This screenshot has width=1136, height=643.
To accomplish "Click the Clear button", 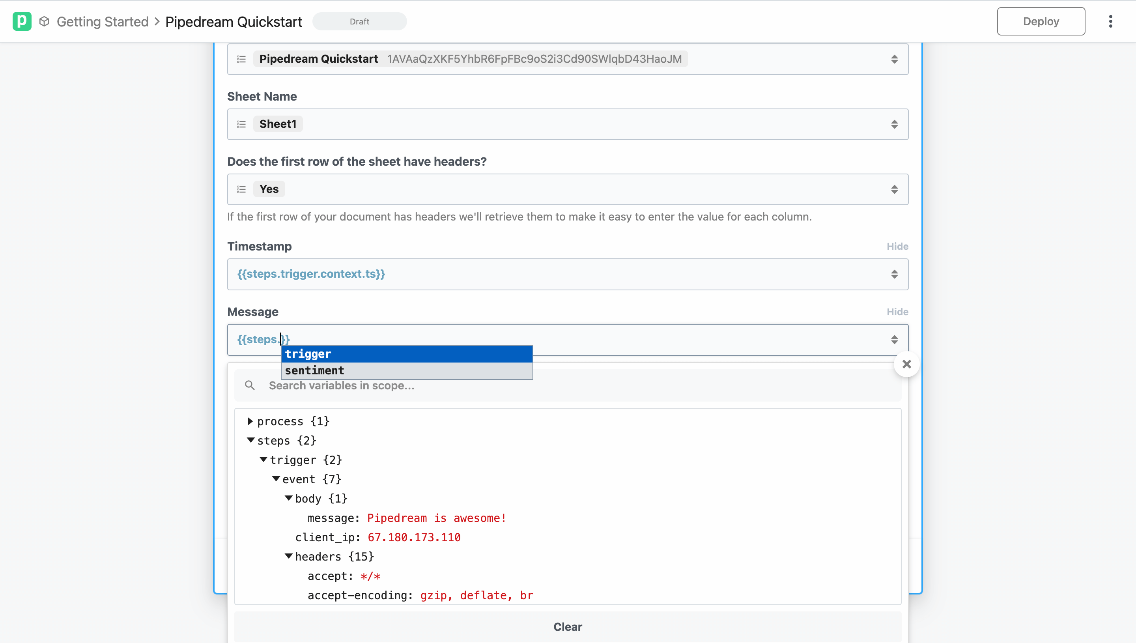I will 567,627.
